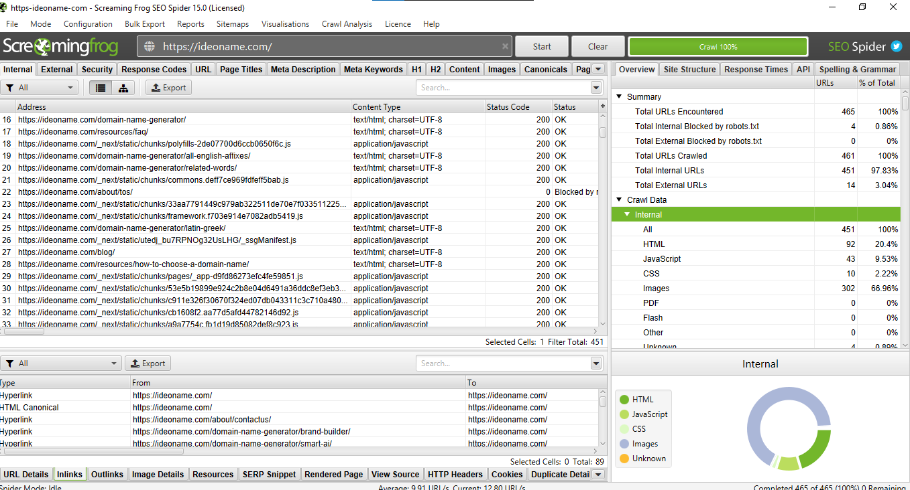Select Total External URLs summary row
Image resolution: width=910 pixels, height=490 pixels.
756,185
